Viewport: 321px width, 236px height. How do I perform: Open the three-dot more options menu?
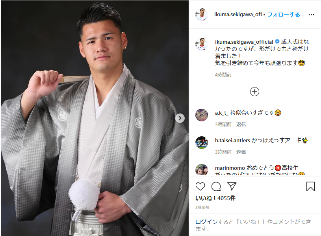[311, 15]
